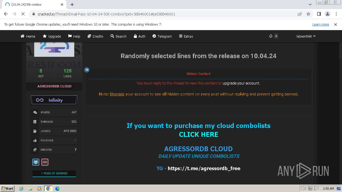The image size is (342, 192).
Task: Click 'Randomly selected lines' heading
Action: tap(199, 56)
